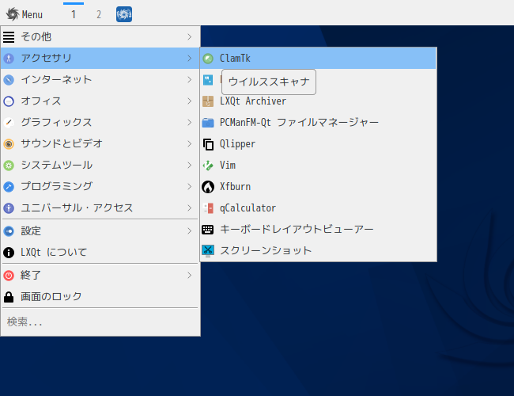
Task: Open PCManFM-Qt ファイルマネージャー entry
Action: click(319, 123)
